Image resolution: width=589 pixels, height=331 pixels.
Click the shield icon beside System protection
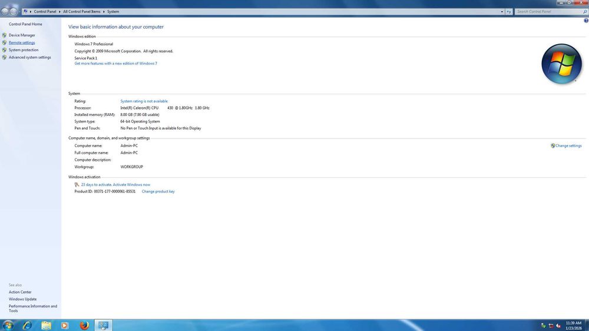point(4,49)
